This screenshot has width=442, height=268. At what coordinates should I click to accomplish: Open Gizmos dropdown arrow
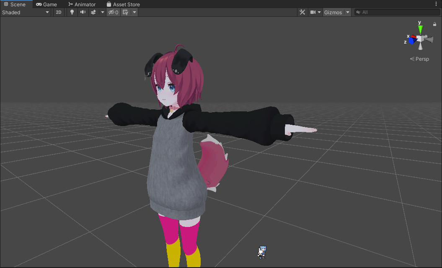(x=348, y=12)
